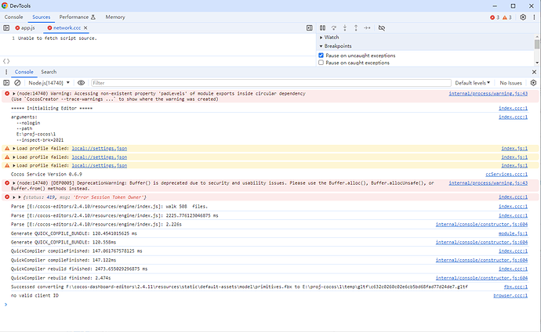The image size is (541, 332).
Task: Click the Step out of function icon
Action: (357, 27)
